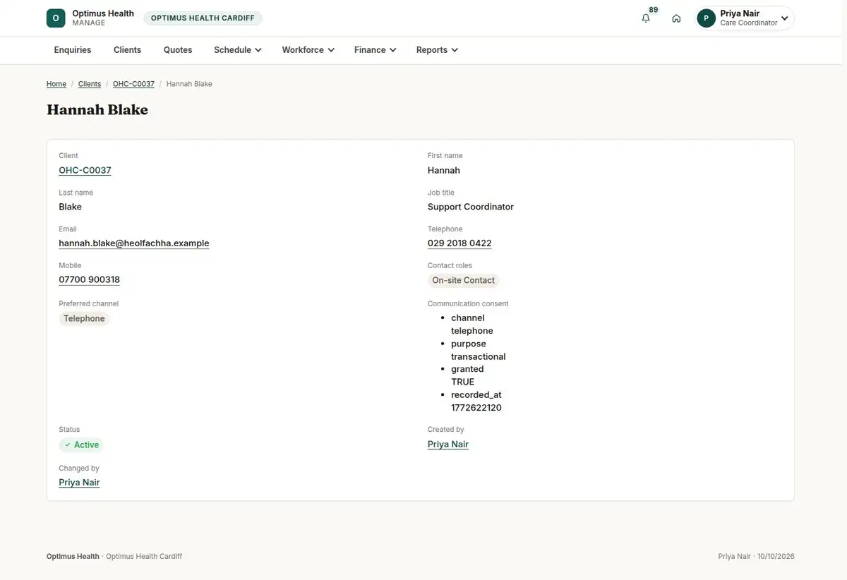
Task: Click the hannah.blake email address link
Action: click(134, 243)
